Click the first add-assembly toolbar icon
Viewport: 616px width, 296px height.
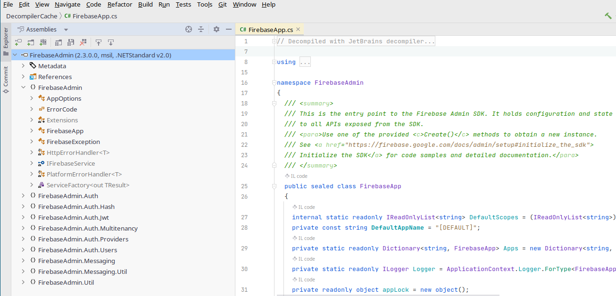tap(18, 42)
